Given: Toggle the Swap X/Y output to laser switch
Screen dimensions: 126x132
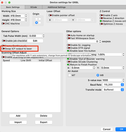Looking at the screenshot, I should [x=3, y=49].
